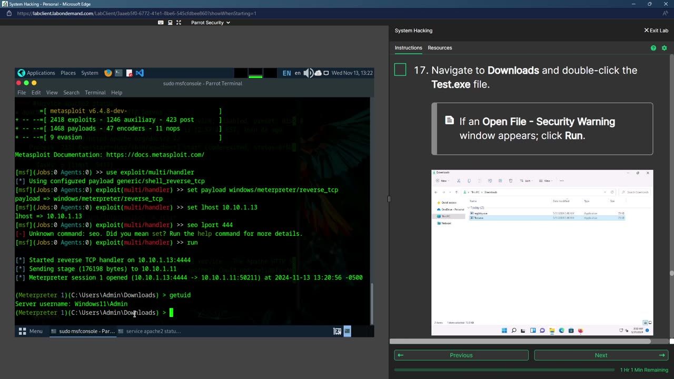Screen dimensions: 674x379
Task: Switch to service apache2 status taskbar window
Action: point(150,331)
